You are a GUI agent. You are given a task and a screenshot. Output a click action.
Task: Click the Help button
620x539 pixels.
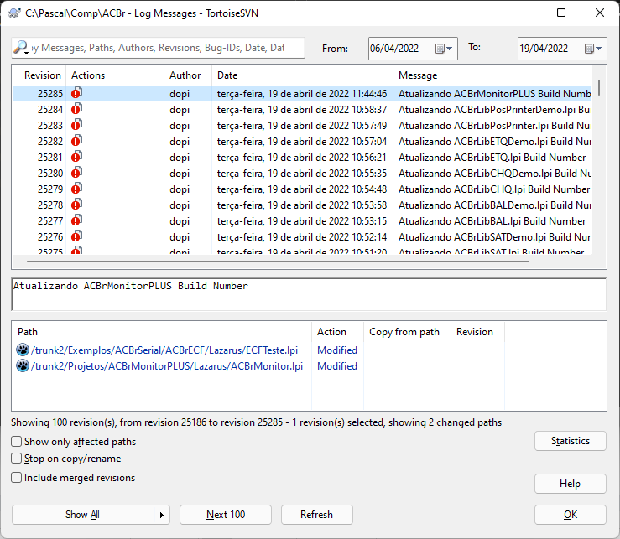pos(571,484)
